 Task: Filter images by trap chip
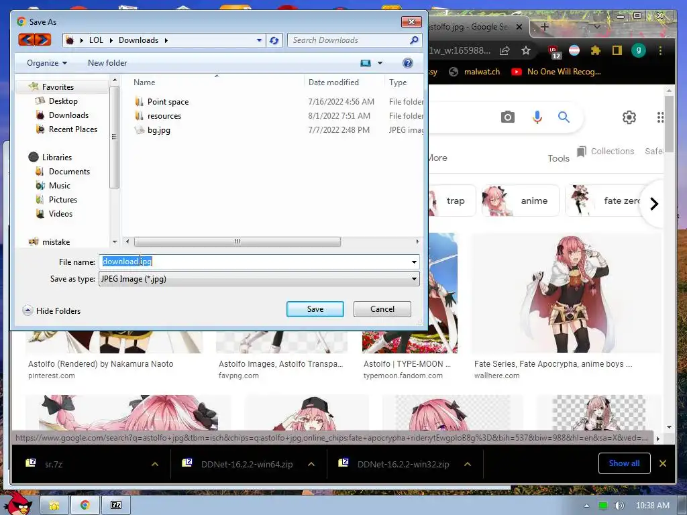click(x=452, y=201)
